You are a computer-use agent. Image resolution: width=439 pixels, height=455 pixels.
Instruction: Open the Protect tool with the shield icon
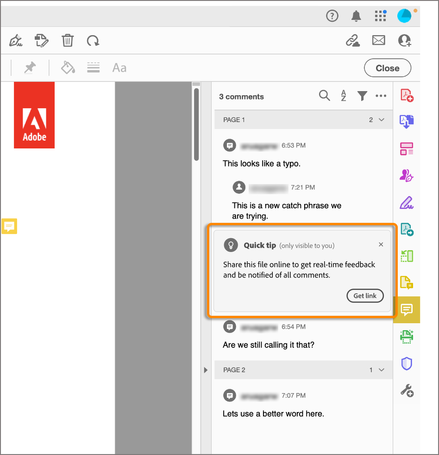(406, 363)
